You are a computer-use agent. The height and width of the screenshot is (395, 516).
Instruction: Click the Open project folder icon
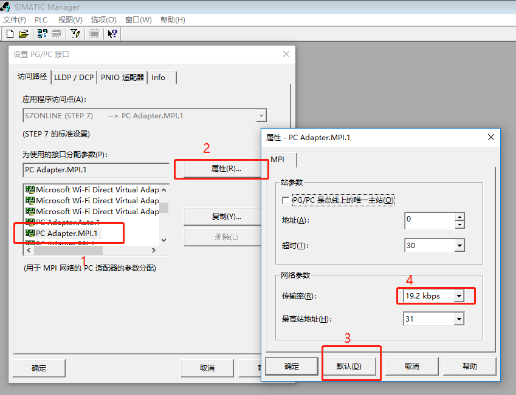pos(24,33)
